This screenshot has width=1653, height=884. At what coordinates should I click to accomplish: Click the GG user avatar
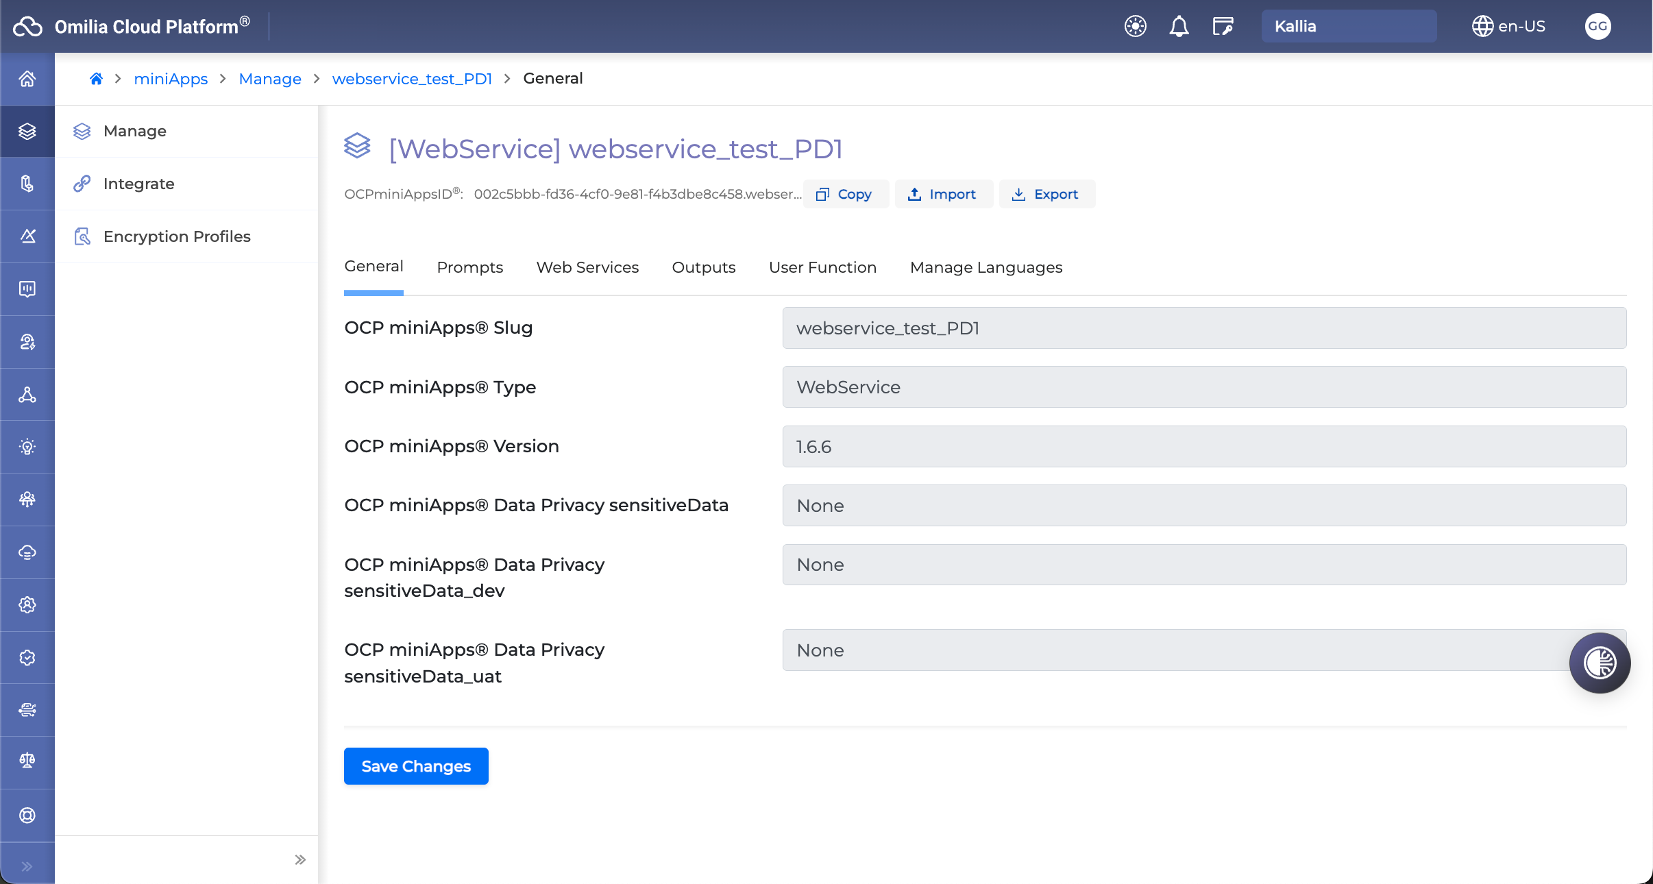tap(1597, 27)
